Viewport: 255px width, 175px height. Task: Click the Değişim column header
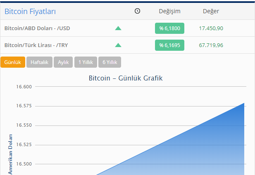click(x=169, y=12)
